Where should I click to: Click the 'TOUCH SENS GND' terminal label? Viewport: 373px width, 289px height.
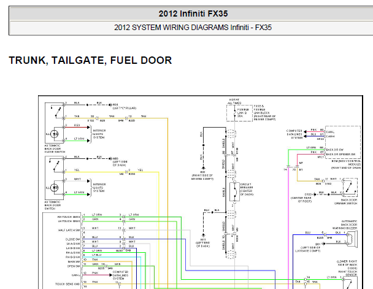(67, 284)
